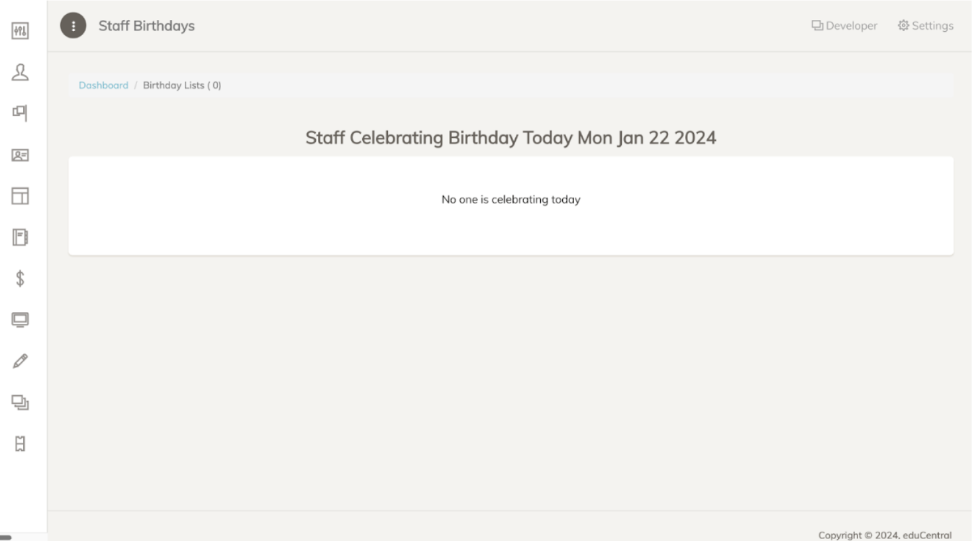Click the Staff Birthdays page title
The width and height of the screenshot is (980, 541).
(146, 26)
